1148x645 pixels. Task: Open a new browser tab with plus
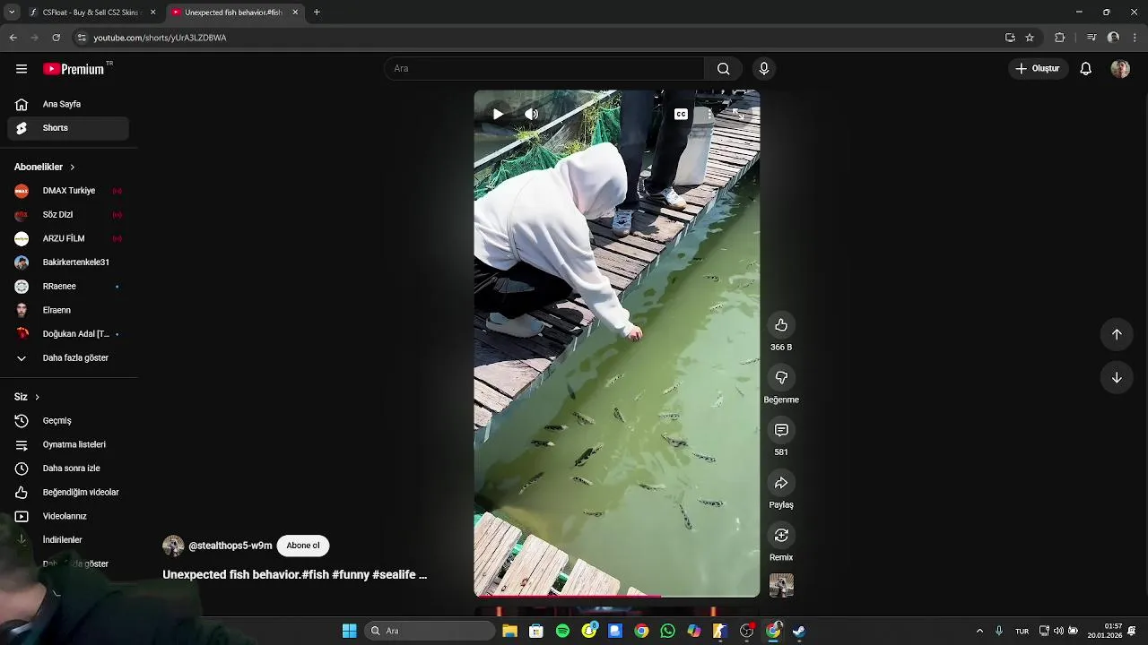[317, 13]
